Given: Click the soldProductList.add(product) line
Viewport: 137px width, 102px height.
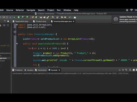Looking at the screenshot, I should 51,56.
